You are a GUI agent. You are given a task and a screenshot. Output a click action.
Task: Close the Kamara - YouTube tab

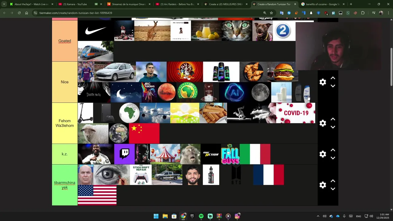[101, 4]
